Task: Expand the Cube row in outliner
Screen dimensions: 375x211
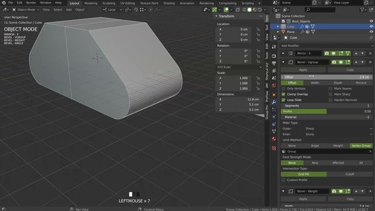Action: (278, 26)
